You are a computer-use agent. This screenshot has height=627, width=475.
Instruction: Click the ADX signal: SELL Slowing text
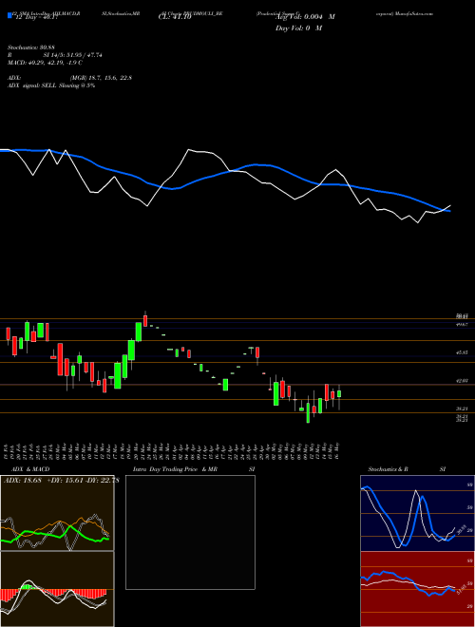click(x=51, y=85)
